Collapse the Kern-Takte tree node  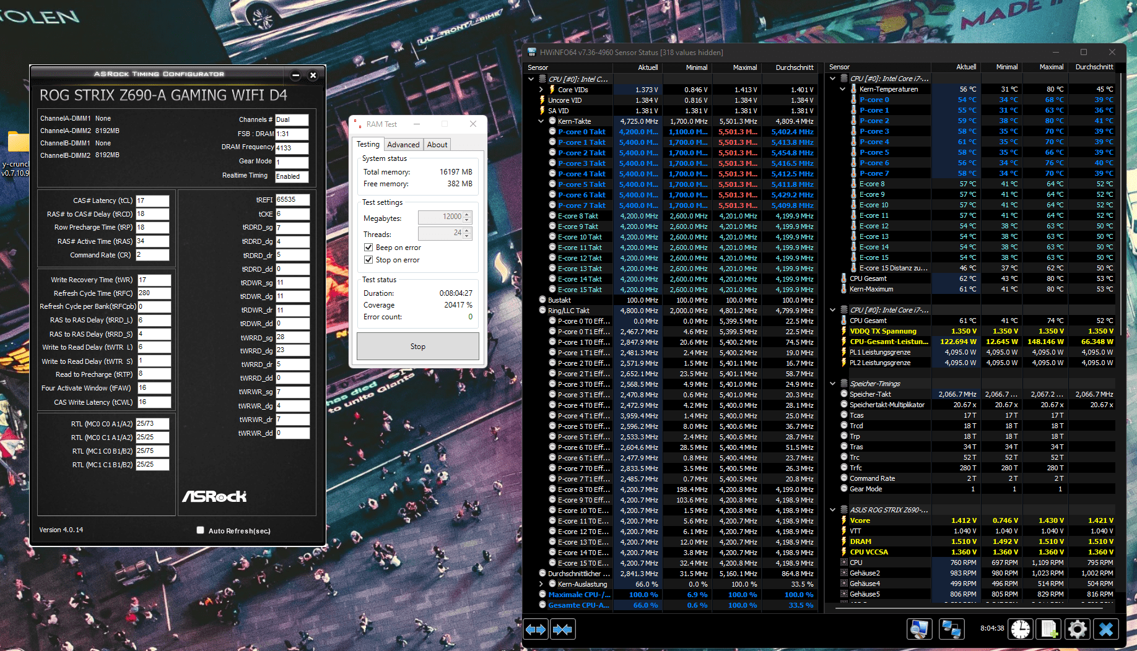point(541,121)
